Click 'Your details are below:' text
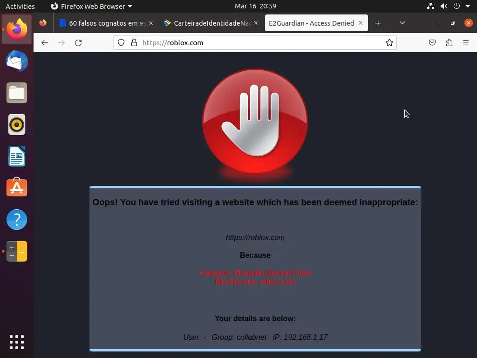This screenshot has height=358, width=477. tap(255, 318)
